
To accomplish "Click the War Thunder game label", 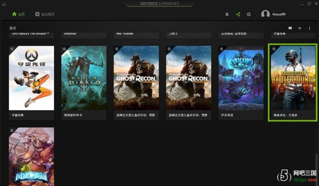I will click(125, 34).
